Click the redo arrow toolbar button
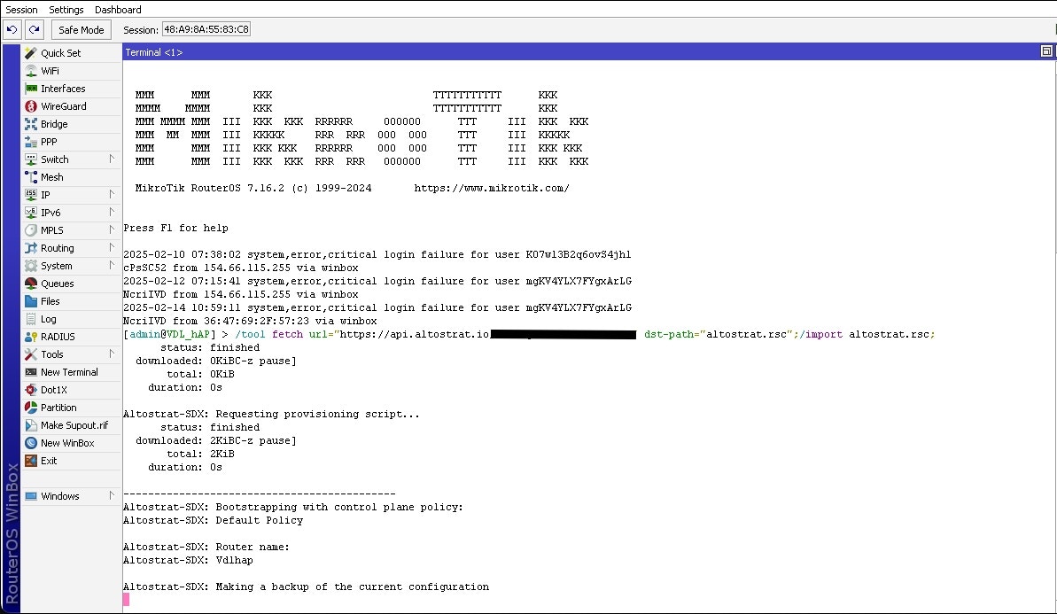Viewport: 1057px width, 614px height. pyautogui.click(x=35, y=29)
